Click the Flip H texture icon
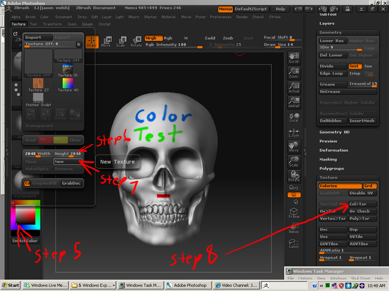 (x=31, y=114)
